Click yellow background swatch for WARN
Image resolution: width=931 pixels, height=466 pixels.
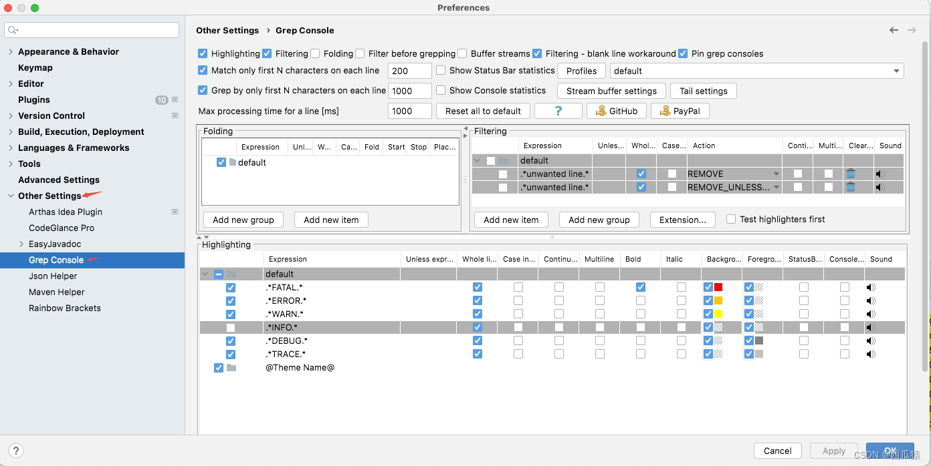coord(718,314)
